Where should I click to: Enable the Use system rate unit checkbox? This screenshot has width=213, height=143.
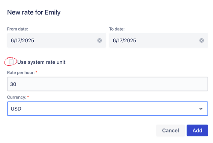11,62
